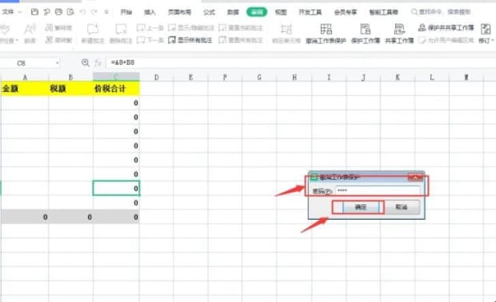This screenshot has width=496, height=302.
Task: Click the Undo arrow icon
Action: coord(82,12)
